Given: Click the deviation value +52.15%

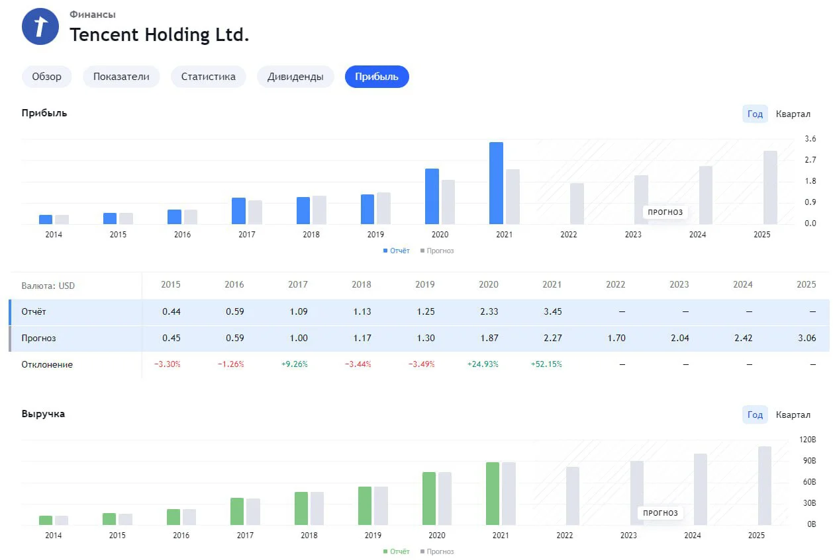Looking at the screenshot, I should pos(546,364).
